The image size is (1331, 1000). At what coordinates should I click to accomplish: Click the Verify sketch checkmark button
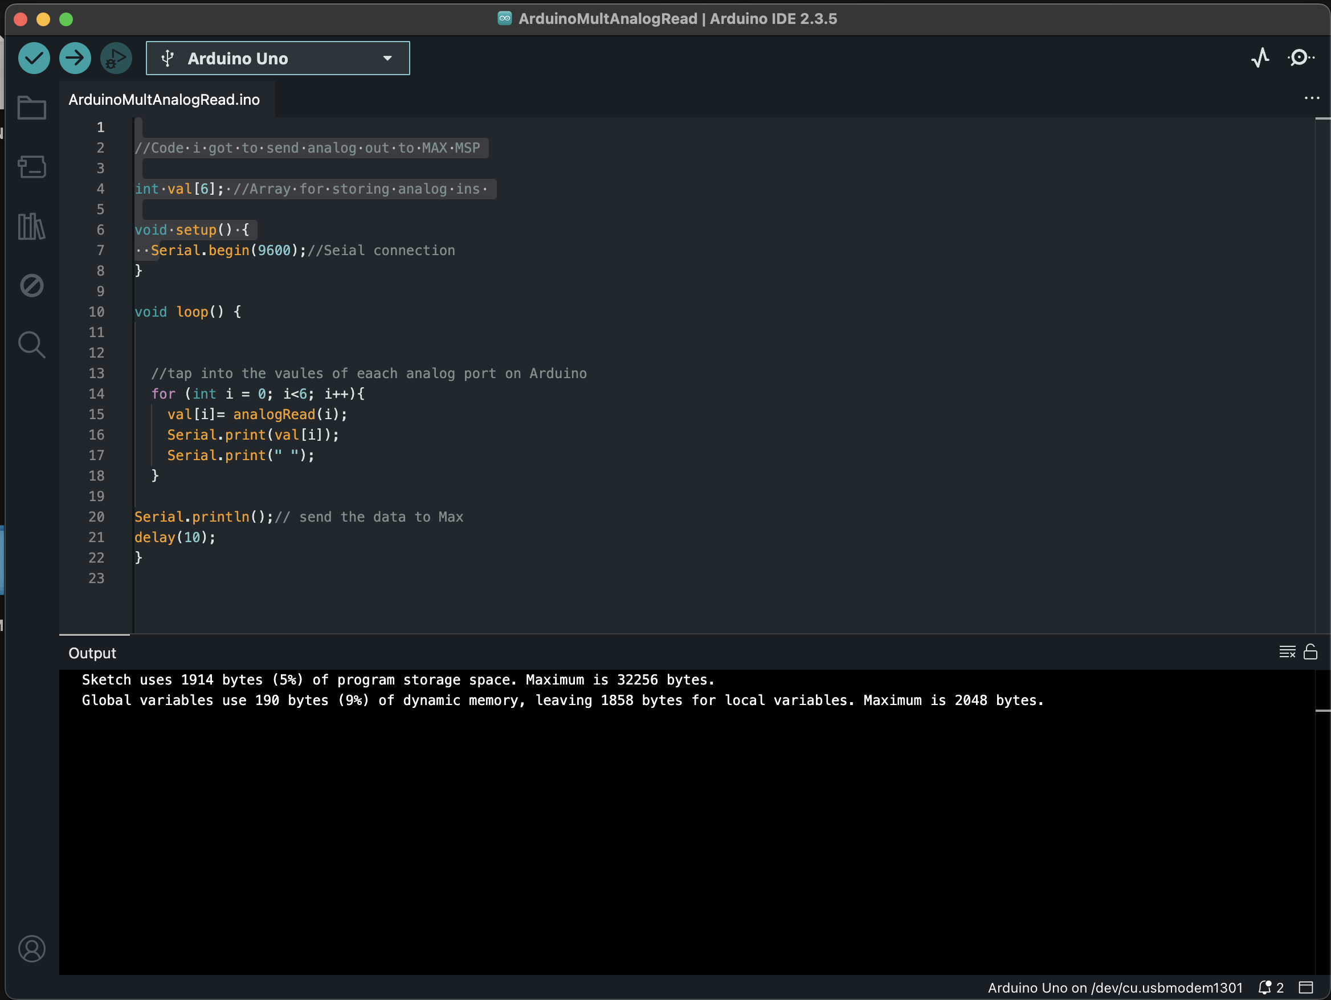coord(34,58)
